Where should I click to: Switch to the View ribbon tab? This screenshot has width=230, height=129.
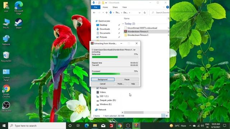(x=125, y=7)
